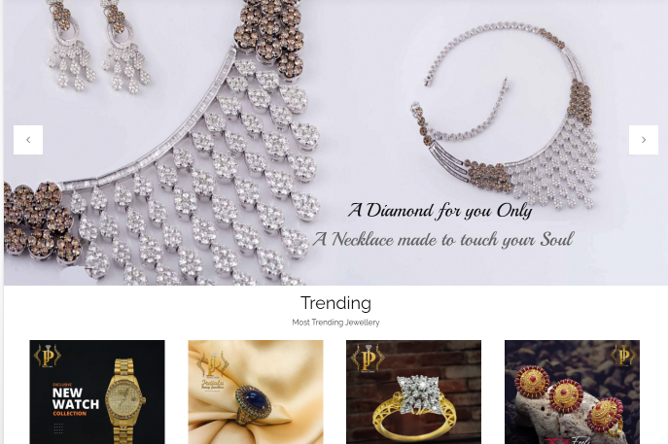Click the Most Trending Jewellery subtitle
Viewport: 668px width, 444px height.
(x=335, y=323)
